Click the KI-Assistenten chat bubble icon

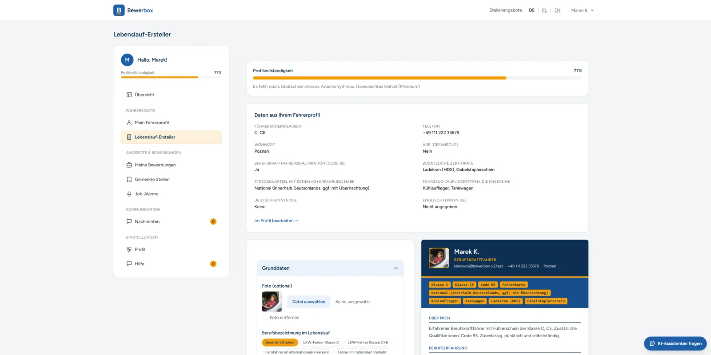click(x=652, y=343)
